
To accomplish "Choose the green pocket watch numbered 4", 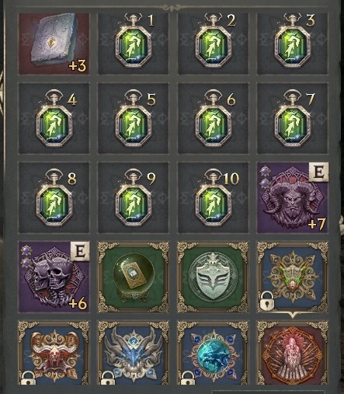I will click(x=54, y=118).
